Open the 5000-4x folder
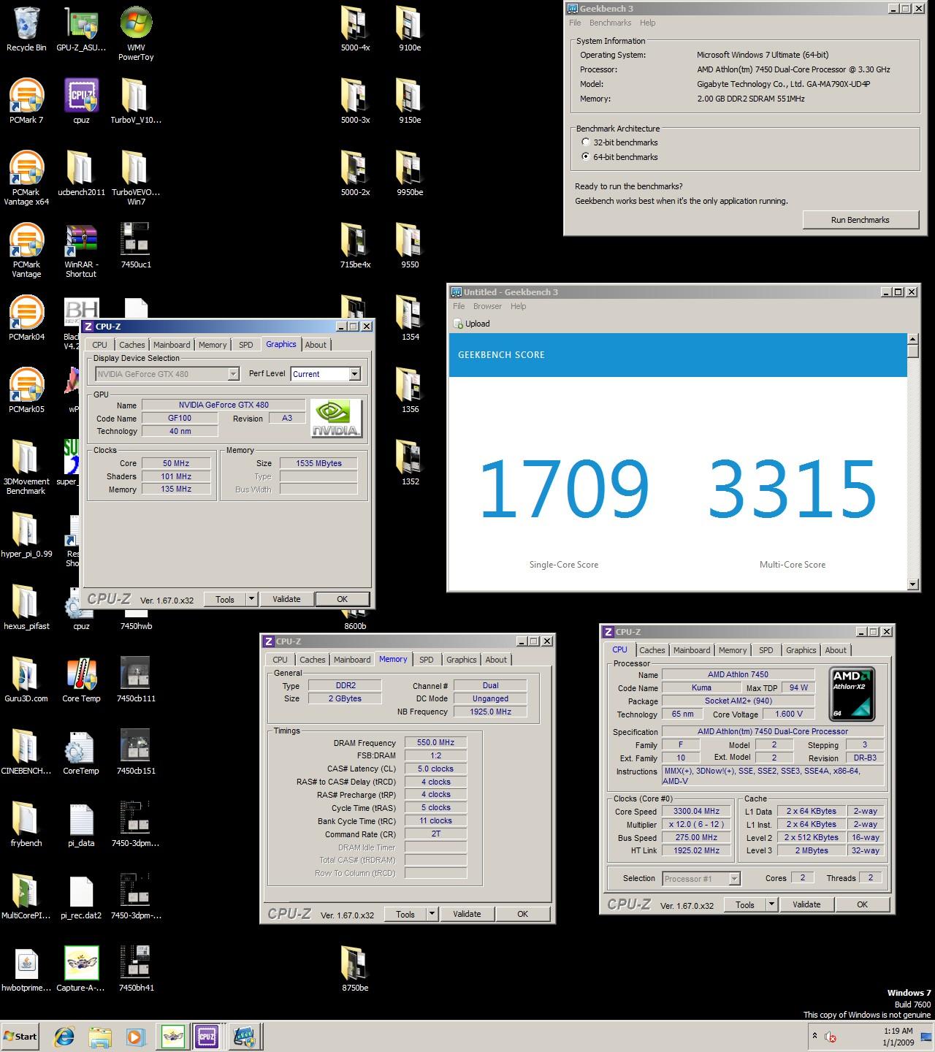Image resolution: width=935 pixels, height=1052 pixels. tap(355, 29)
